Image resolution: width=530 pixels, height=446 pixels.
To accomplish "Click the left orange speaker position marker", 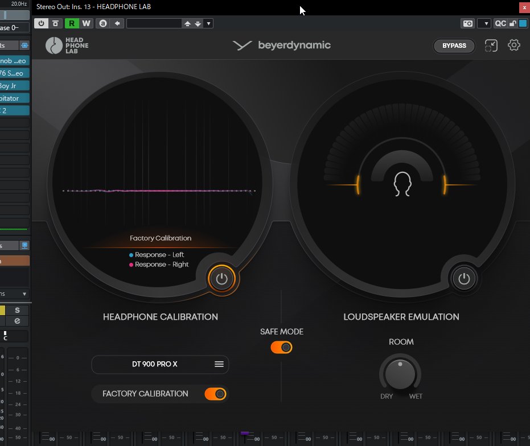I will 358,185.
